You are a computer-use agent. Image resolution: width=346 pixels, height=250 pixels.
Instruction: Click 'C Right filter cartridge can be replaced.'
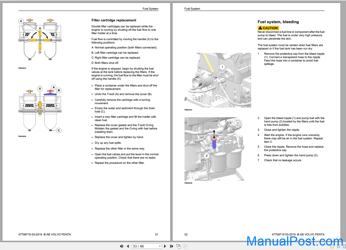[116, 58]
